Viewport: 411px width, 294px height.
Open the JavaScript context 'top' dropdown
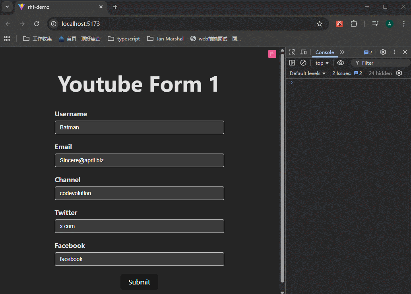pos(322,63)
